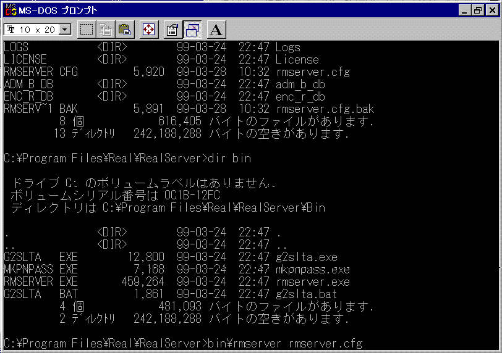Click the rmserver.exe file name
The width and height of the screenshot is (502, 353).
[313, 282]
